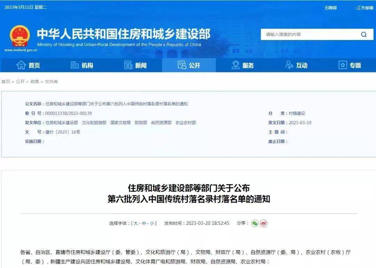Click the 无障碍 accessibility link

(330, 8)
